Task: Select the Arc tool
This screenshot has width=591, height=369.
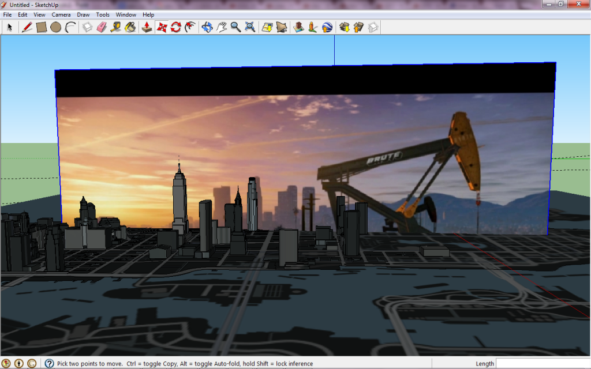Action: click(x=70, y=27)
